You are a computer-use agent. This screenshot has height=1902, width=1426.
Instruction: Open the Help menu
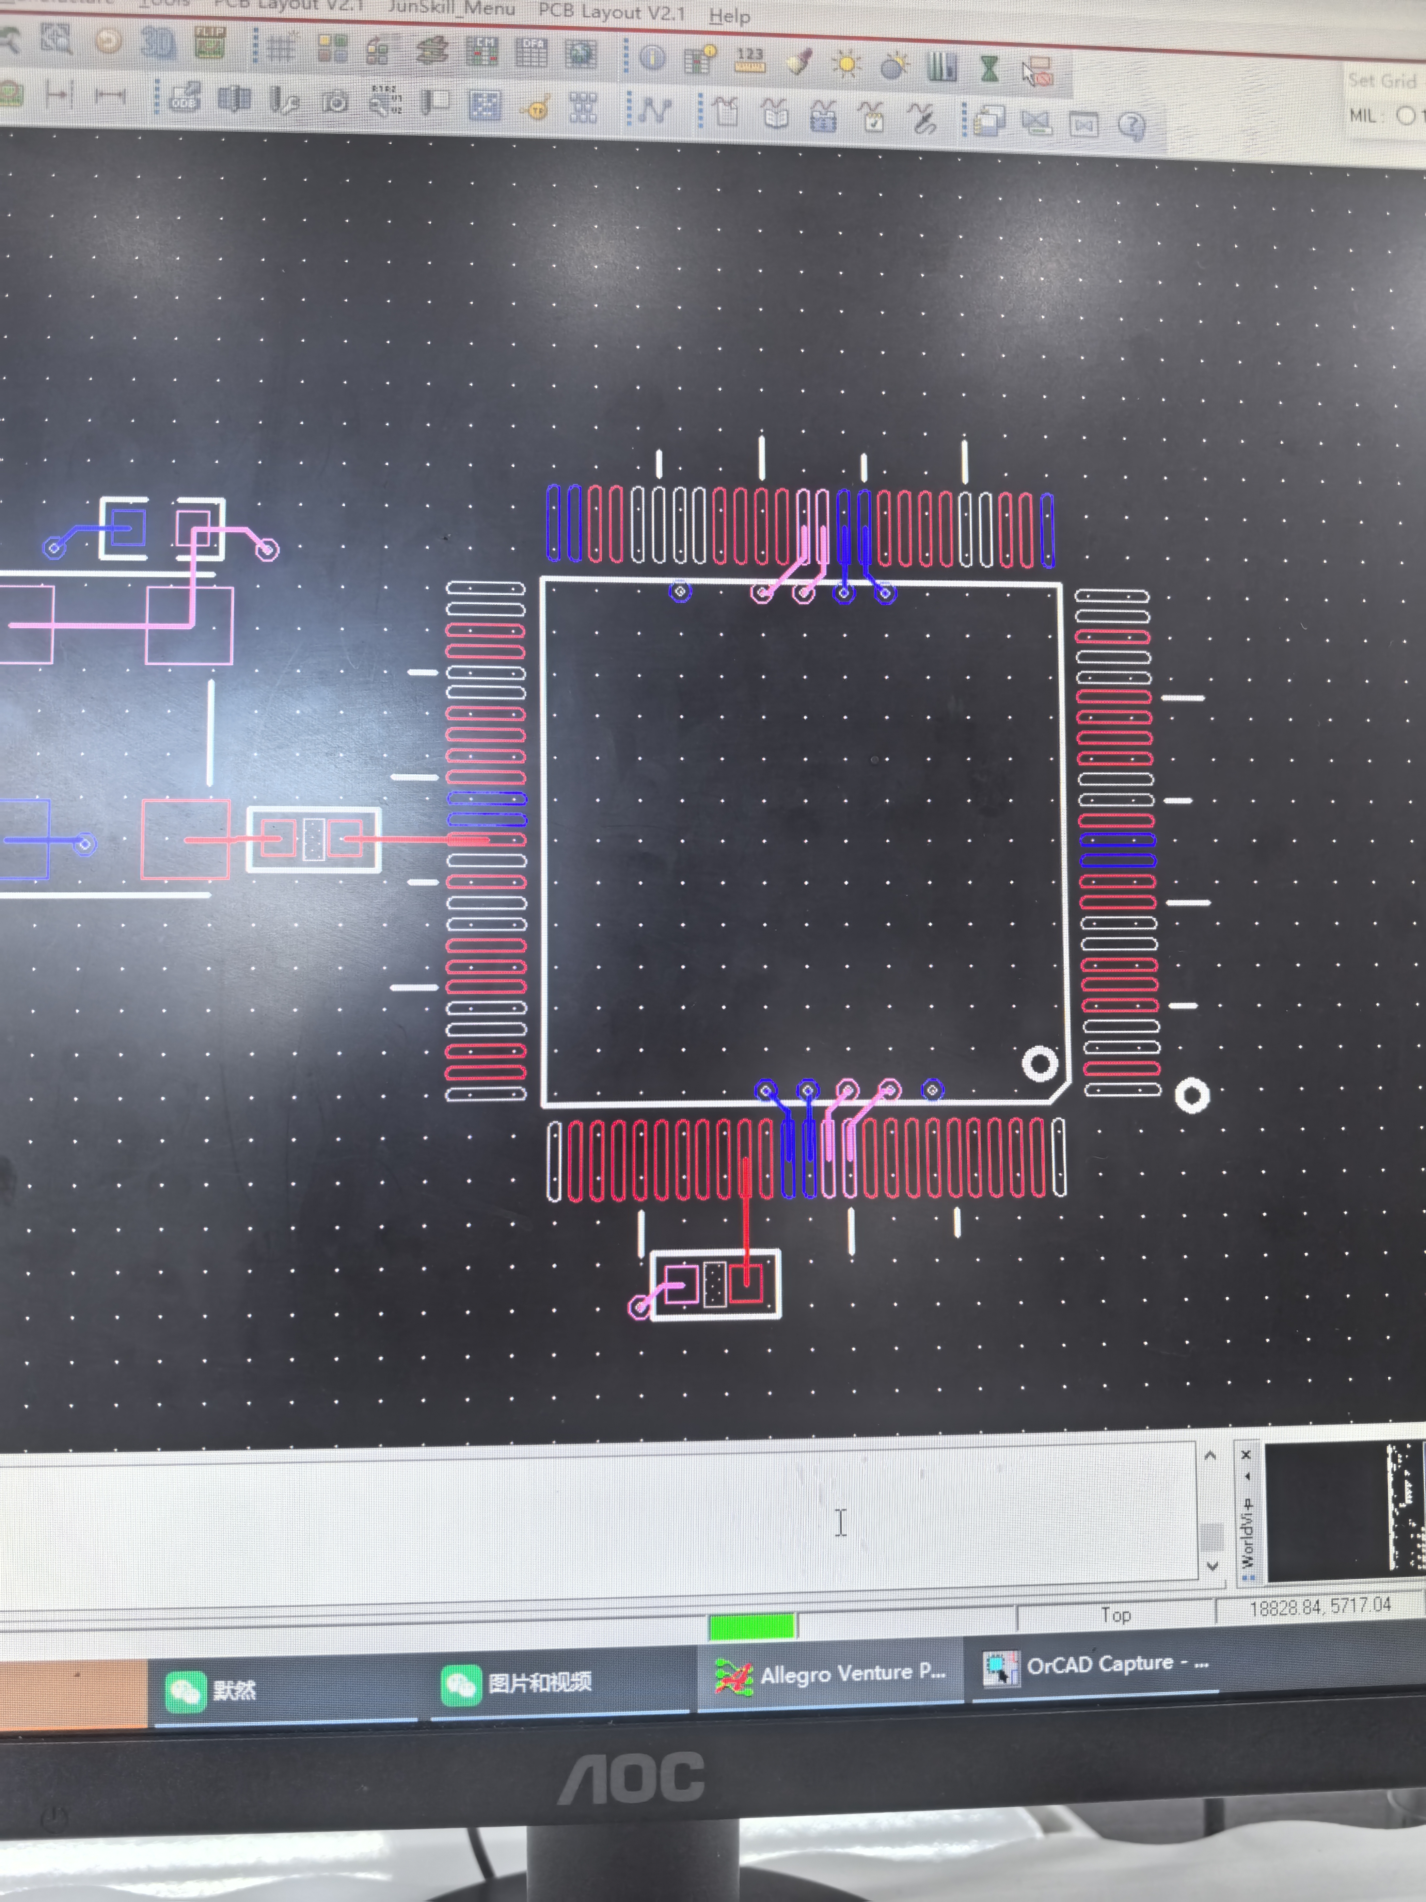(729, 15)
